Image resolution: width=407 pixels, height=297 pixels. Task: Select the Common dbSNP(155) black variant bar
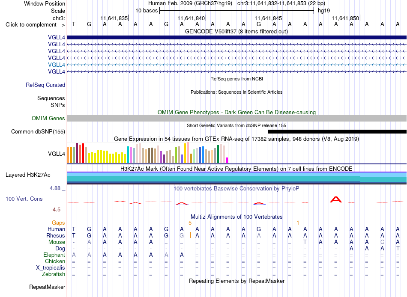click(337, 131)
